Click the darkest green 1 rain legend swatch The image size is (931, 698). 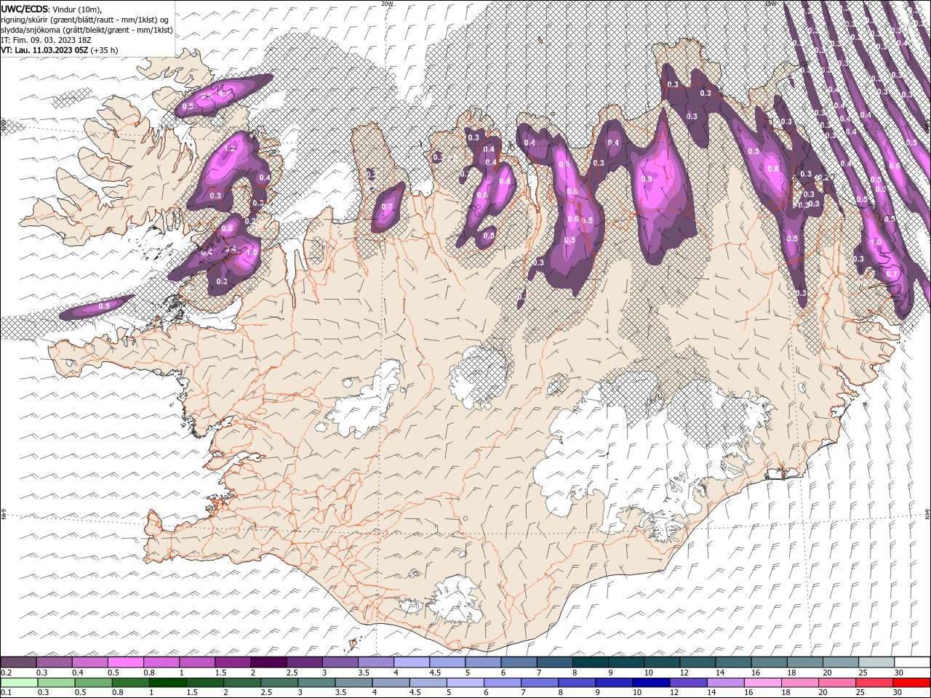(167, 683)
